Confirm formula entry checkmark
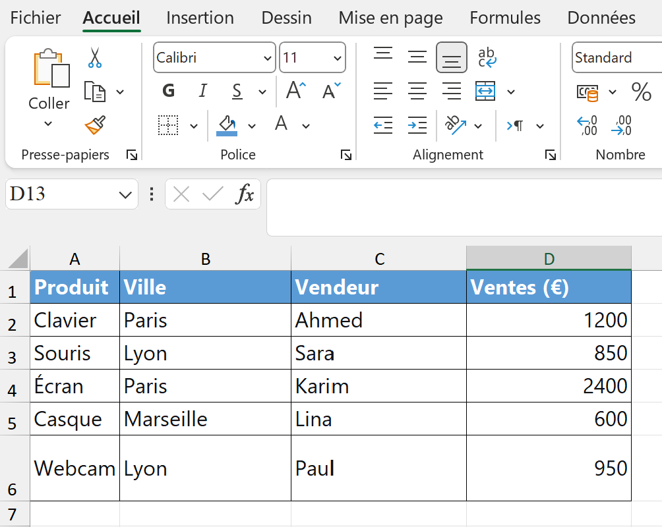The width and height of the screenshot is (662, 527). click(x=213, y=194)
